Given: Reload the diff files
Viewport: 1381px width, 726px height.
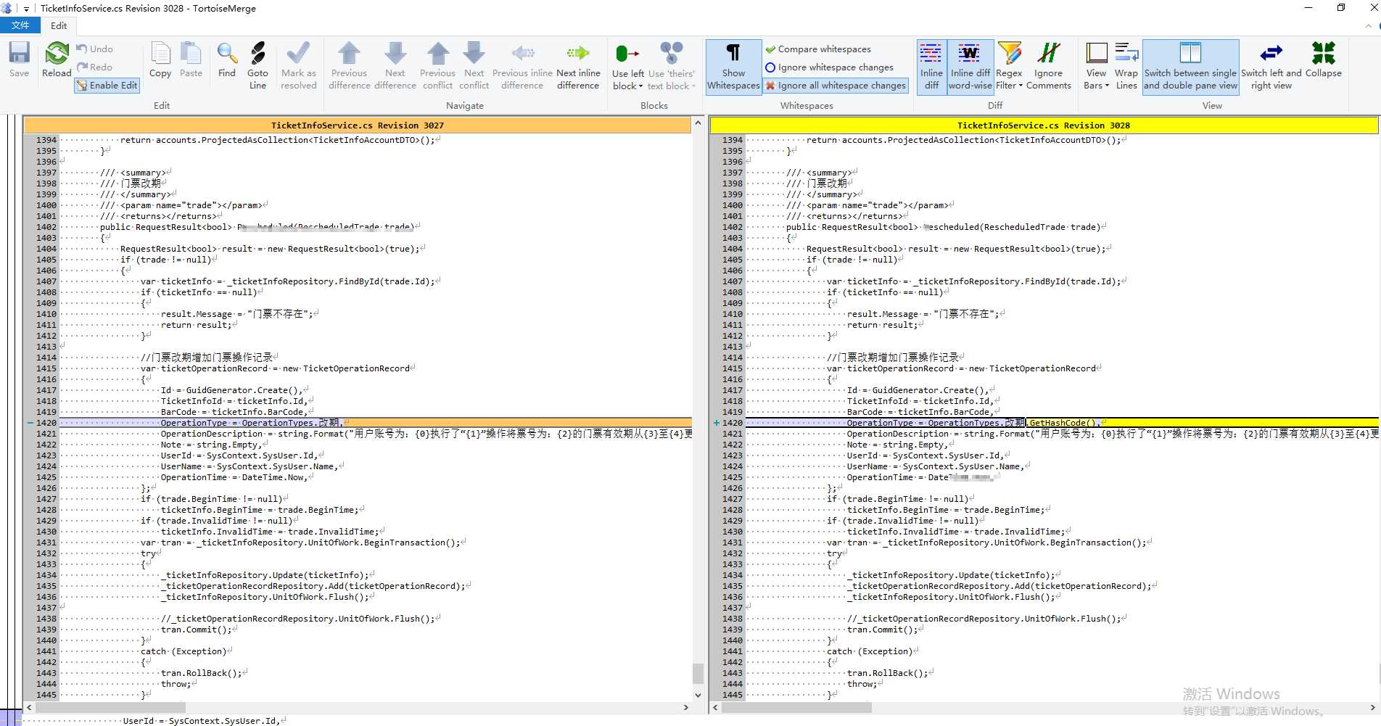Looking at the screenshot, I should [57, 60].
